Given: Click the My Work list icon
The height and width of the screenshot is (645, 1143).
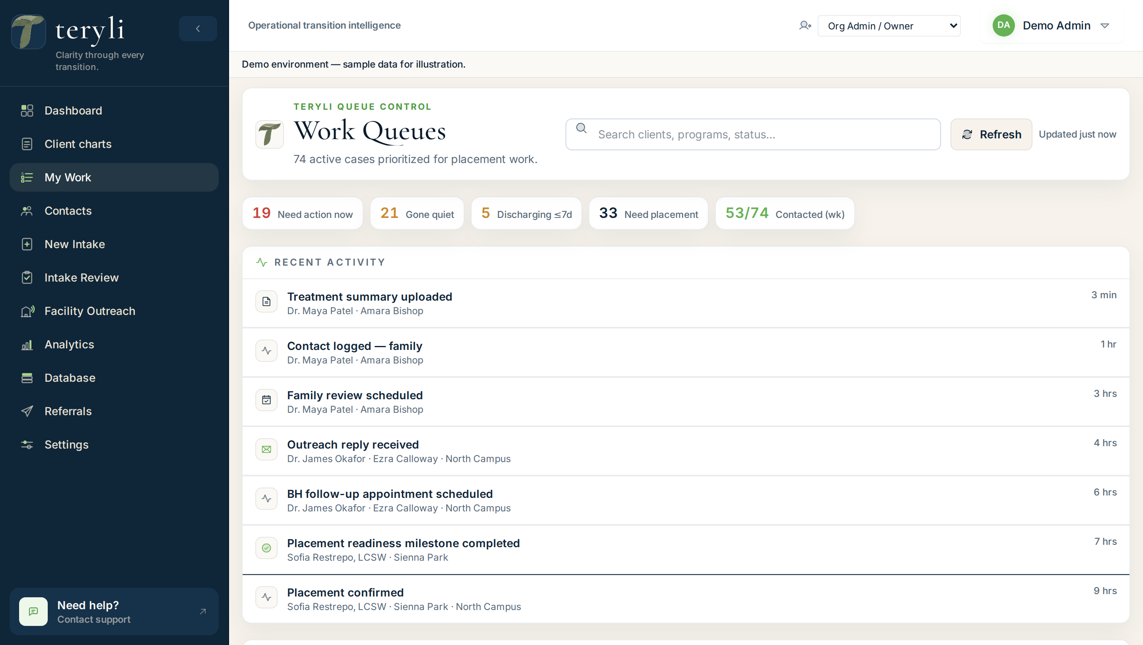Looking at the screenshot, I should (x=27, y=177).
